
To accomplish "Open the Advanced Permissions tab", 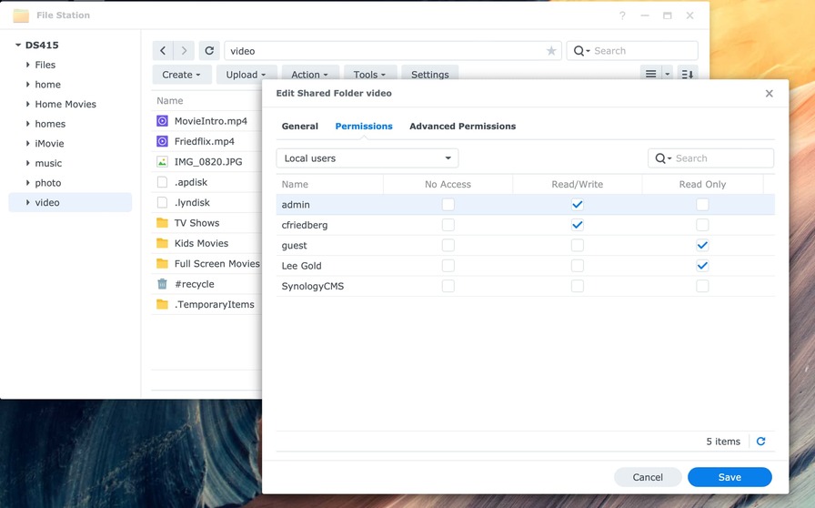I will (x=463, y=126).
